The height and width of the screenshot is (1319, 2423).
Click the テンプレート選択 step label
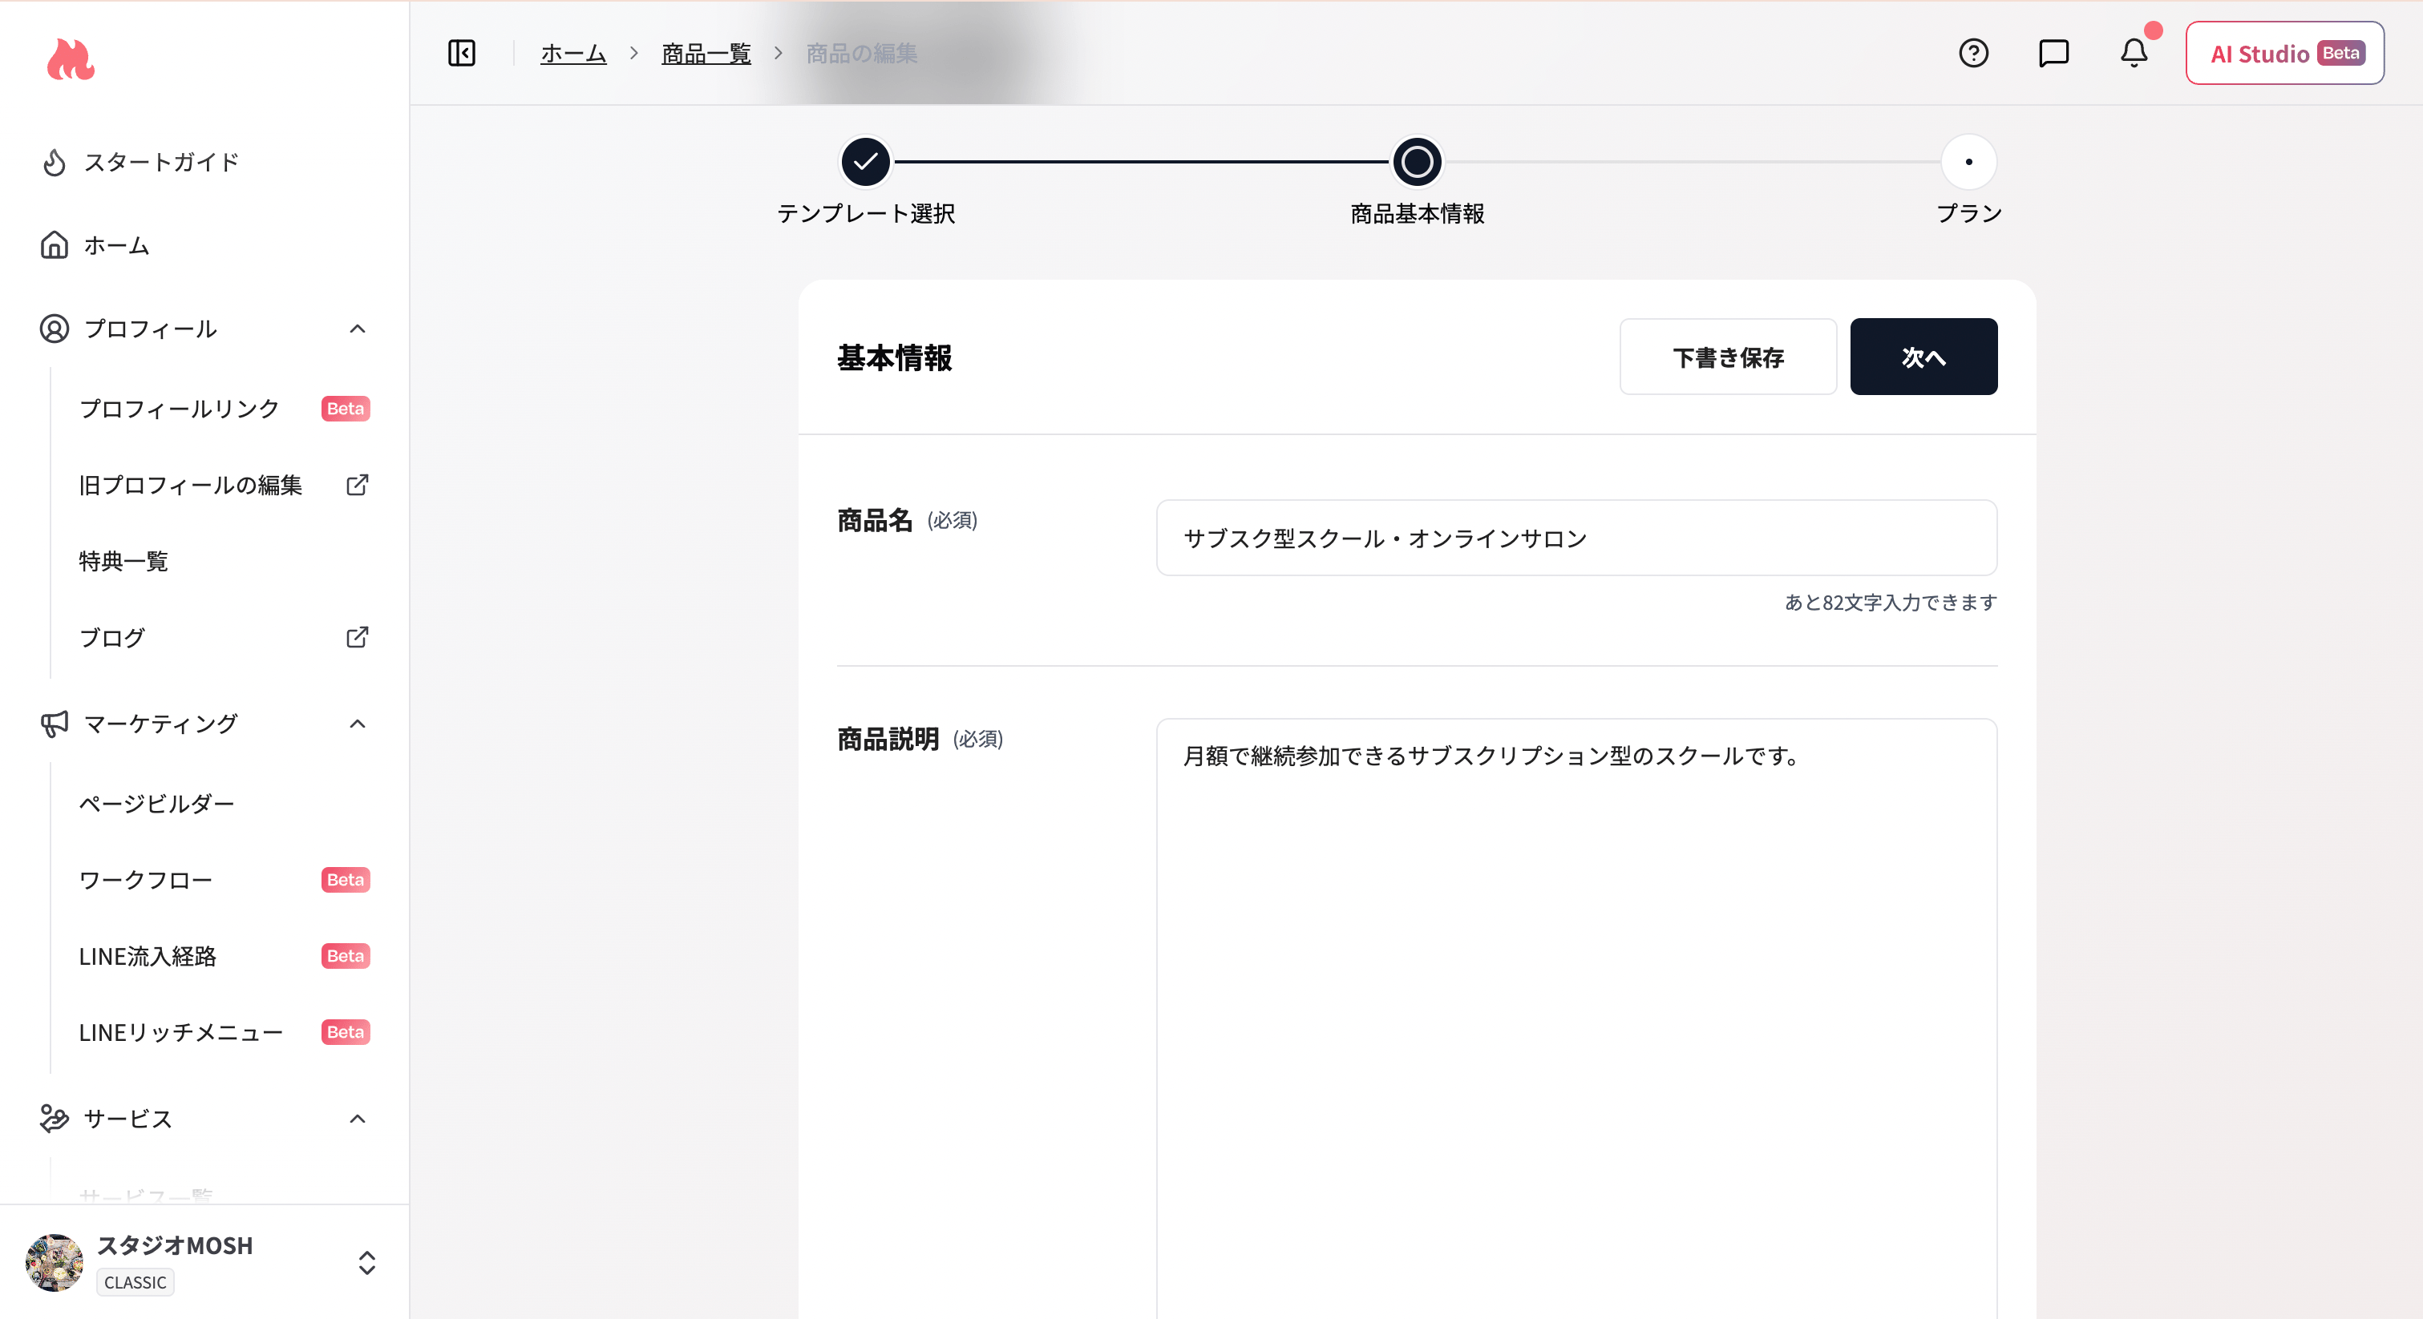(x=865, y=213)
